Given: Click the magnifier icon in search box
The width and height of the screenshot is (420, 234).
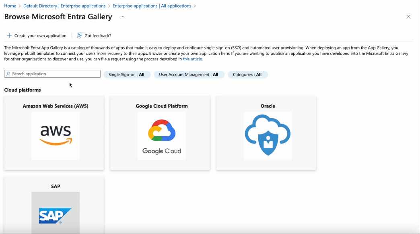Looking at the screenshot, I should coord(8,74).
